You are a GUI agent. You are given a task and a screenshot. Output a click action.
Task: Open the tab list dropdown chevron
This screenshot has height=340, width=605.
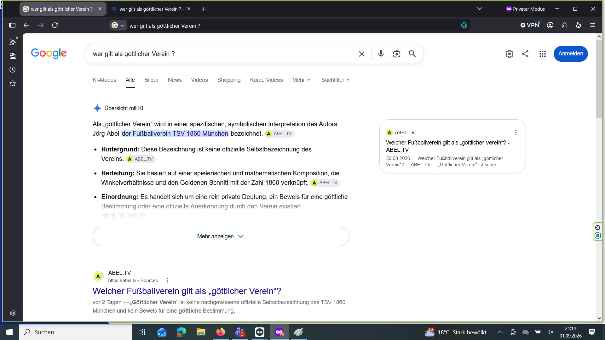(x=480, y=9)
